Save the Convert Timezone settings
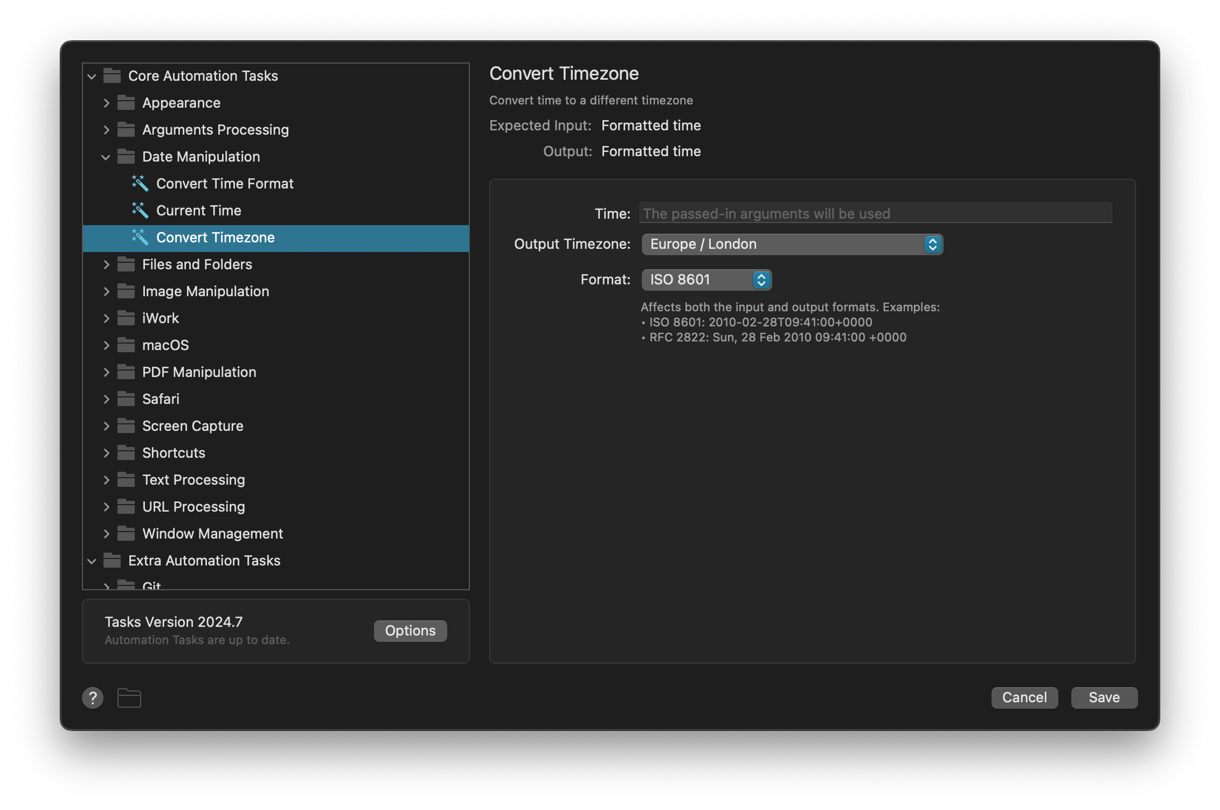Image resolution: width=1220 pixels, height=810 pixels. (x=1104, y=697)
